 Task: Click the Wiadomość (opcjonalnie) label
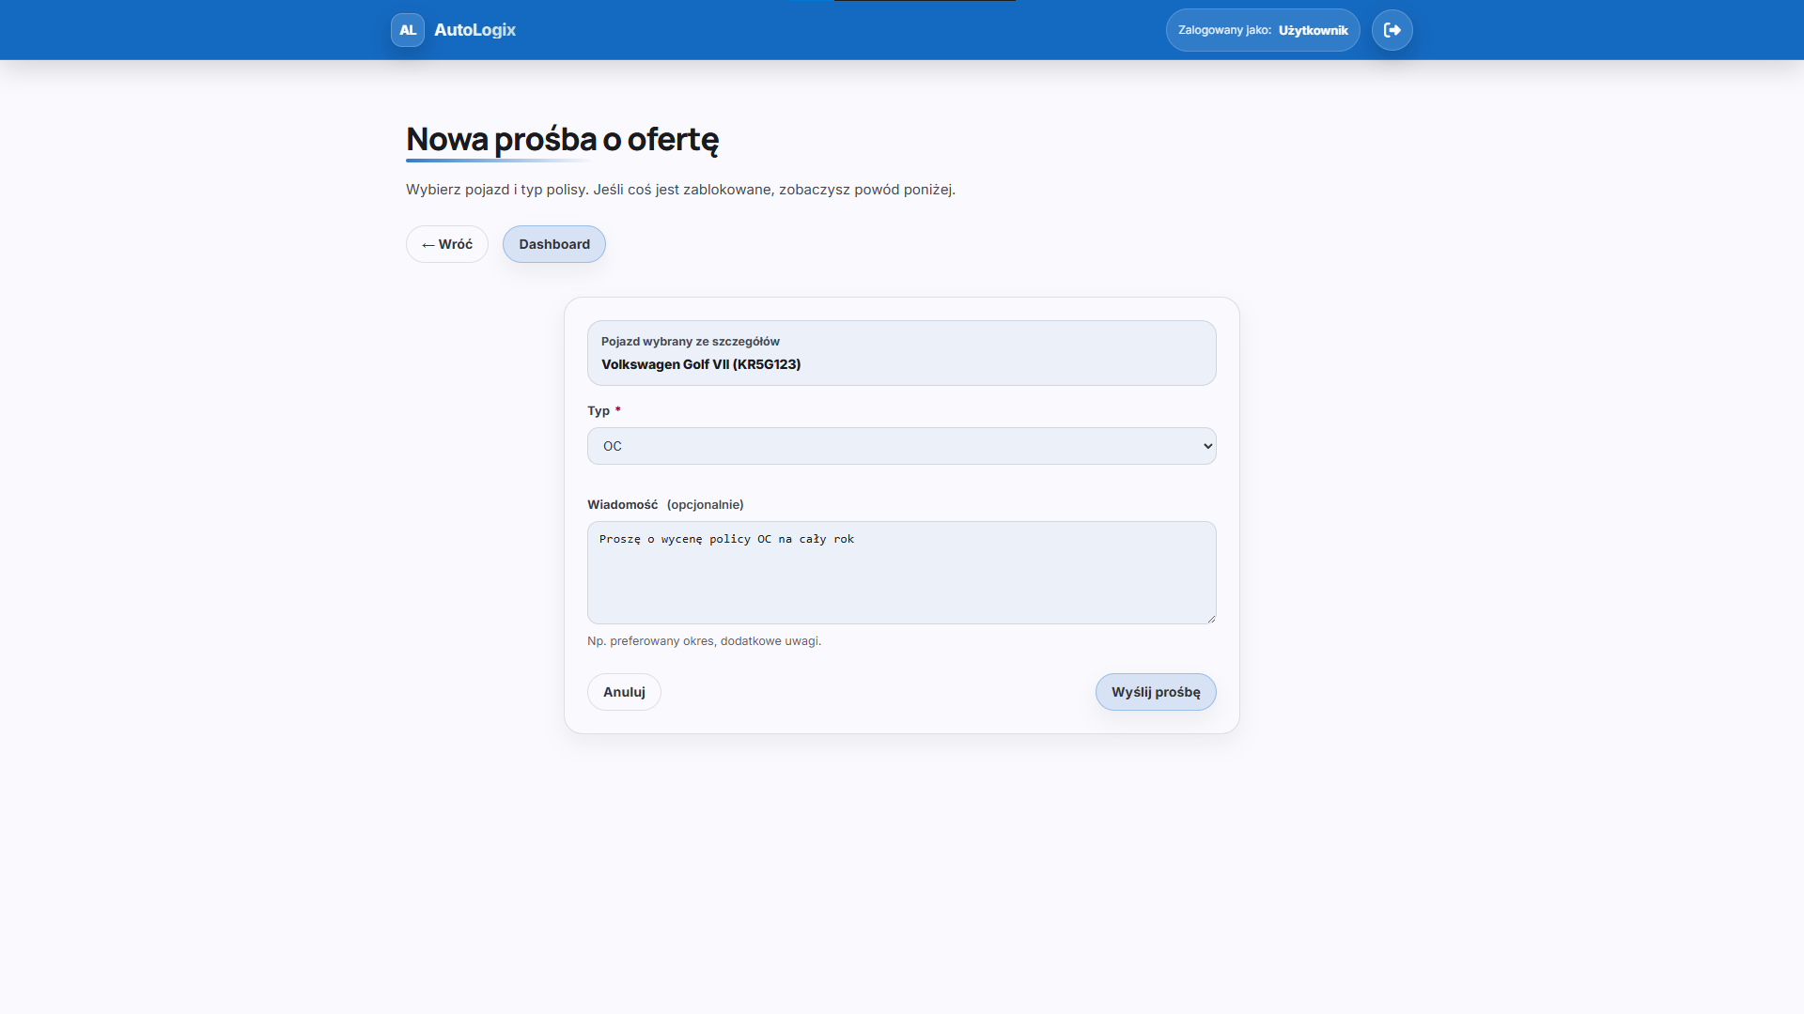click(x=665, y=505)
